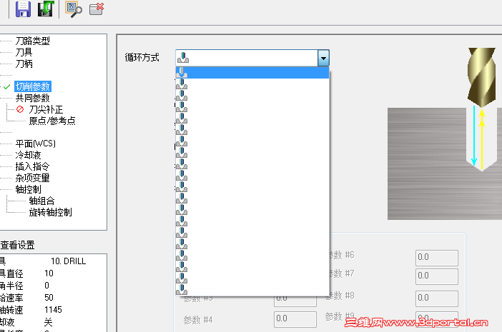Viewport: 502px width, 332px height.
Task: Click the 10. DRILL tool name
Action: click(68, 261)
